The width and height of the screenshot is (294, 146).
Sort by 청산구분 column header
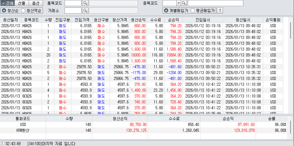click(x=101, y=20)
